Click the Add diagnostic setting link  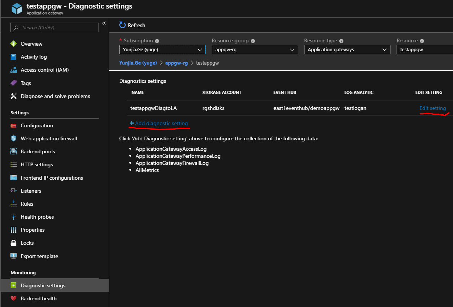pos(161,123)
